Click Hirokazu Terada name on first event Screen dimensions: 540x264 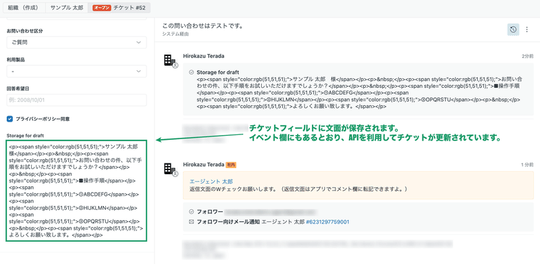[204, 56]
